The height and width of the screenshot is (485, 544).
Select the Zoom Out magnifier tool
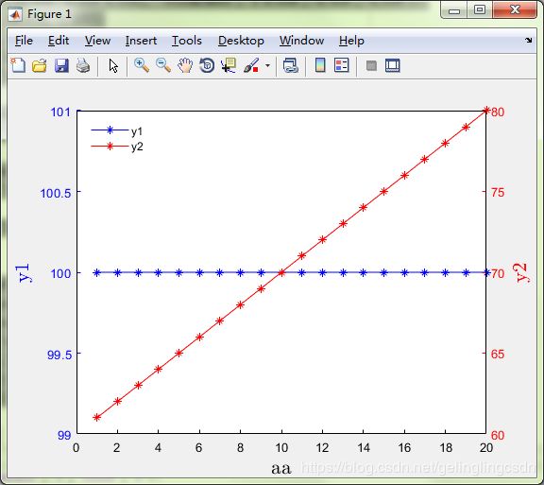click(x=163, y=65)
